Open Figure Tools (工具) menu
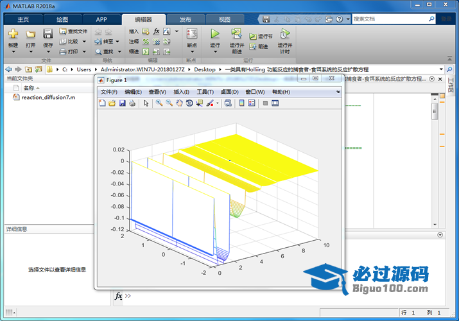This screenshot has height=321, width=459. (205, 92)
